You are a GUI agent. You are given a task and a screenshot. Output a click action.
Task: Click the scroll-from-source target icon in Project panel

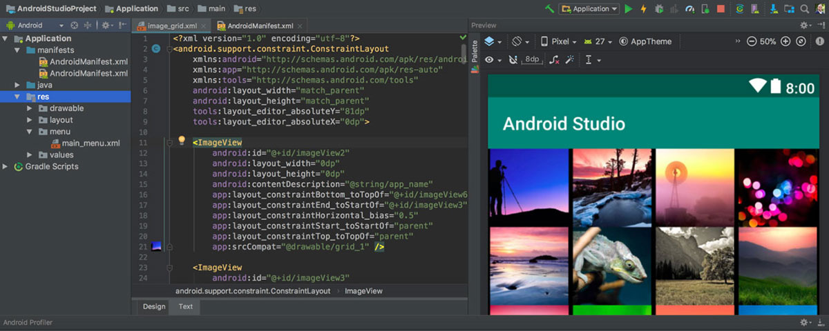[x=74, y=25]
